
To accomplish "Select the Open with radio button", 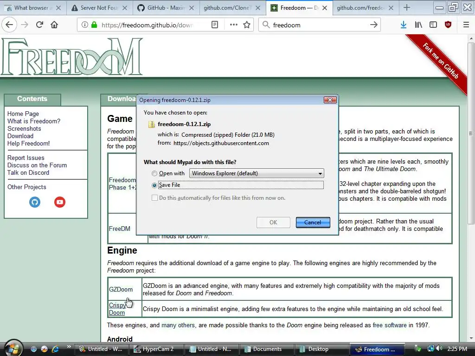I will 154,173.
